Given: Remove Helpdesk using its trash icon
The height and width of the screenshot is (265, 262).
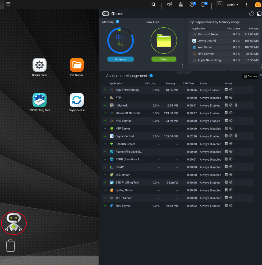Looking at the screenshot, I should (x=236, y=105).
